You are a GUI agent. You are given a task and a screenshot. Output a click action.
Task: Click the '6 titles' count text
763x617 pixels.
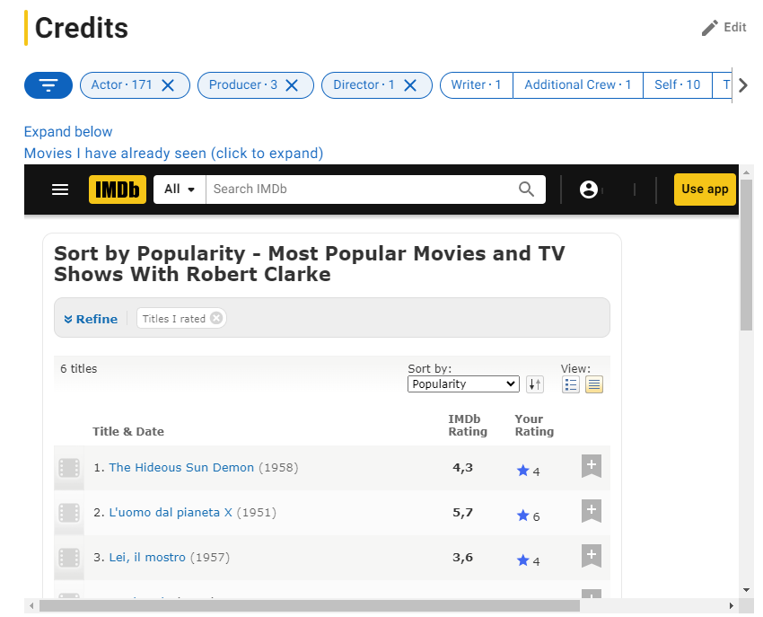click(78, 368)
